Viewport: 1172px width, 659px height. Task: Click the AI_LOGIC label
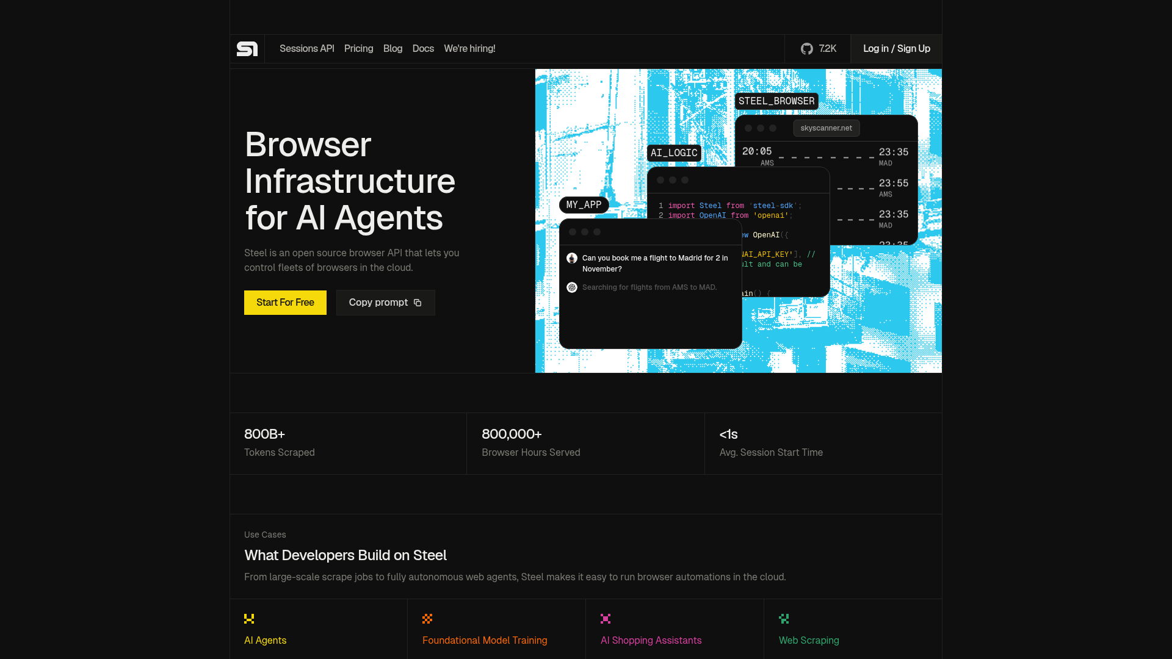tap(674, 153)
